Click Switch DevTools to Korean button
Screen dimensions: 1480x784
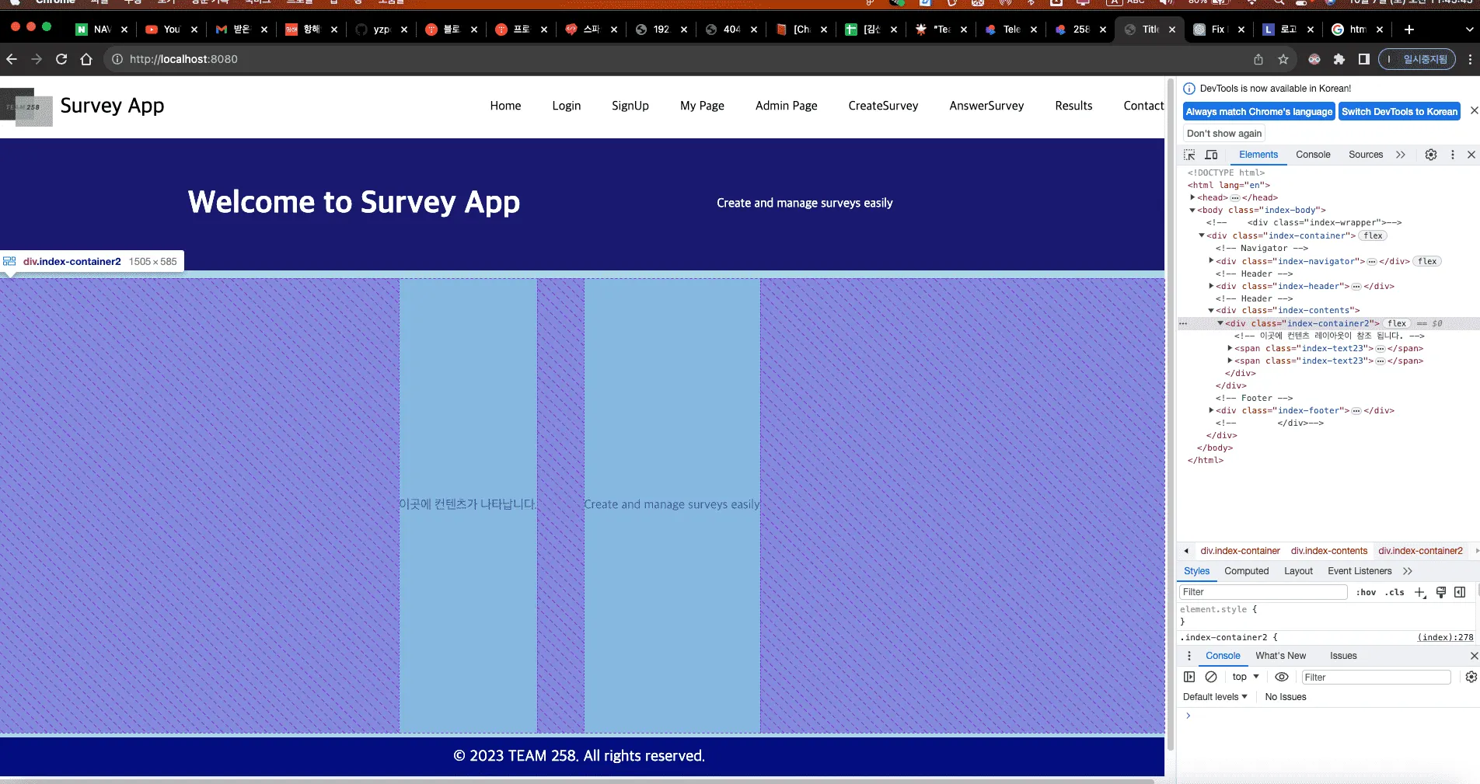(x=1400, y=112)
